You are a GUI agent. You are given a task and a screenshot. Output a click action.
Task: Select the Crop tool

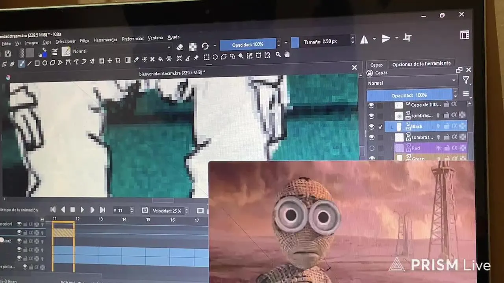coord(118,61)
